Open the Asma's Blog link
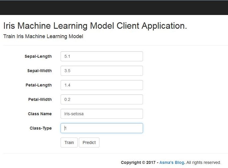This screenshot has height=168, width=228. pos(172,162)
